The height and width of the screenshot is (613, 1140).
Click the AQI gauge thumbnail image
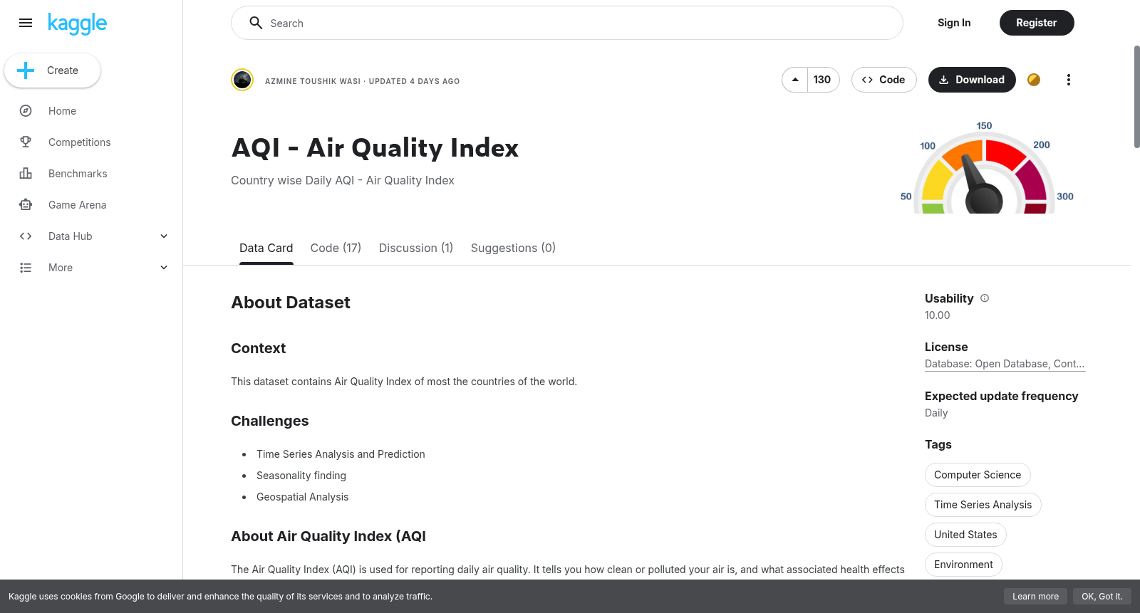(x=986, y=168)
